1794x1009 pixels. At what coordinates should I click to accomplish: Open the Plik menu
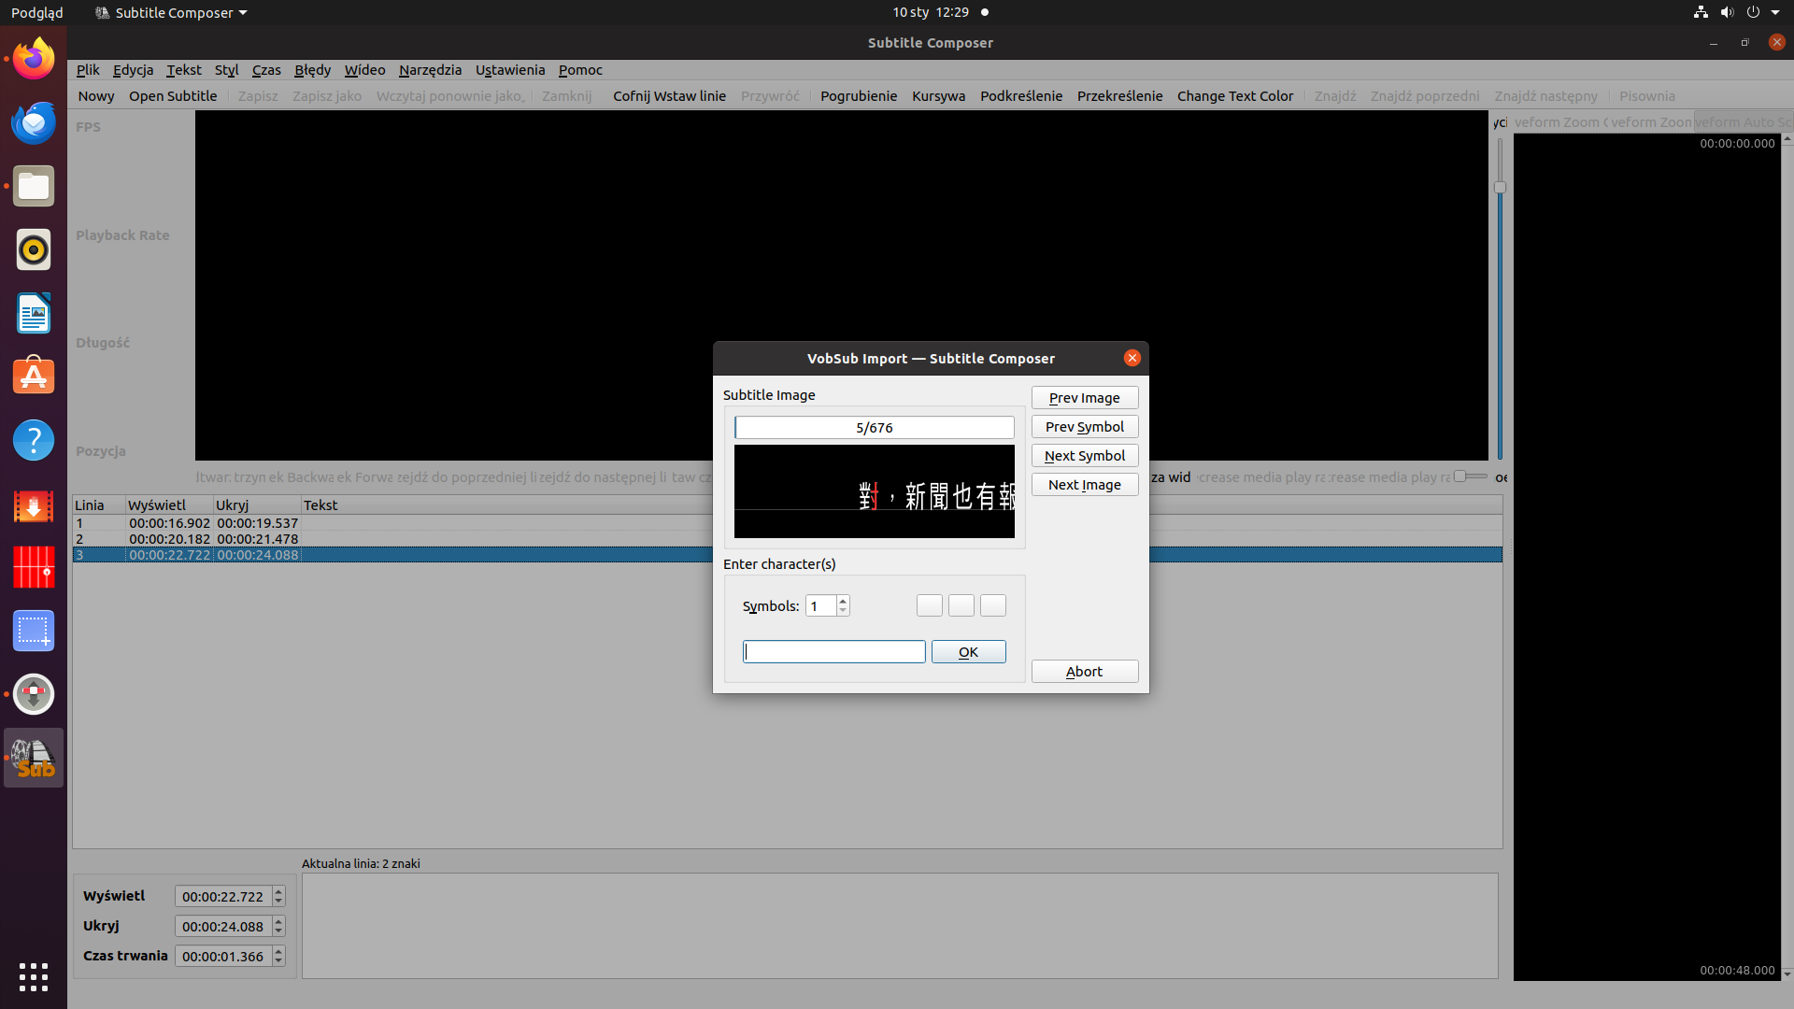[x=88, y=70]
